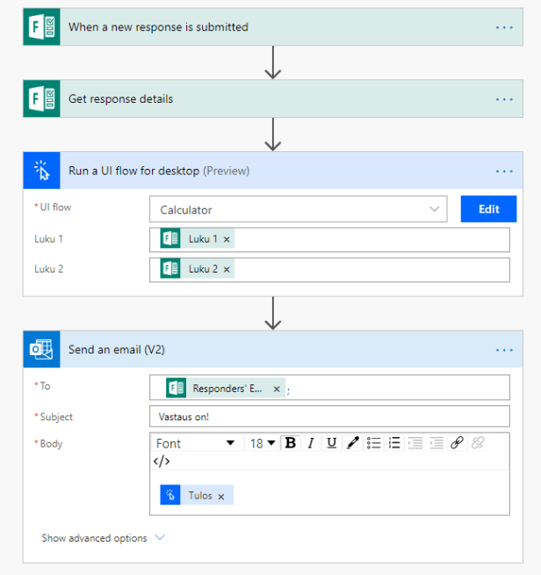Viewport: 541px width, 575px height.
Task: Select the Luku 2 dynamic content token
Action: 197,269
